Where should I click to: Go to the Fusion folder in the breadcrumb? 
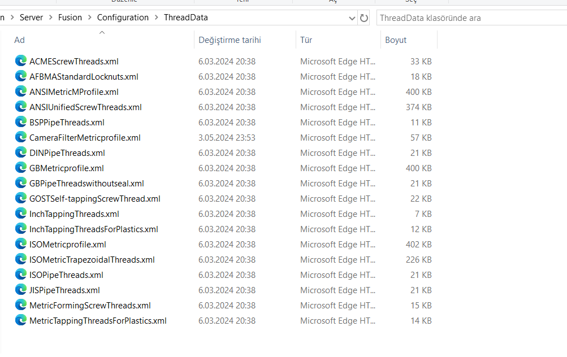(70, 18)
